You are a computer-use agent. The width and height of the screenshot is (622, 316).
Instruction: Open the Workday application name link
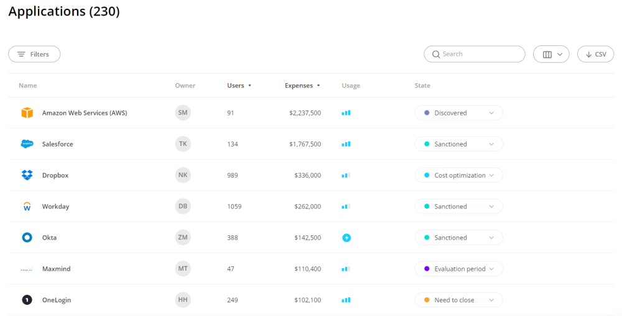[55, 207]
